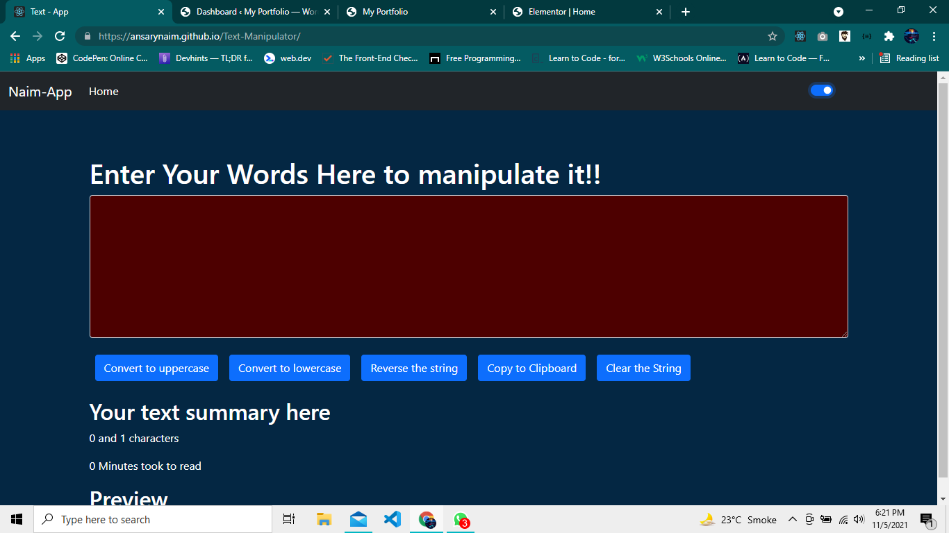949x533 pixels.
Task: Launch Visual Studio Code from the taskbar
Action: pos(392,519)
